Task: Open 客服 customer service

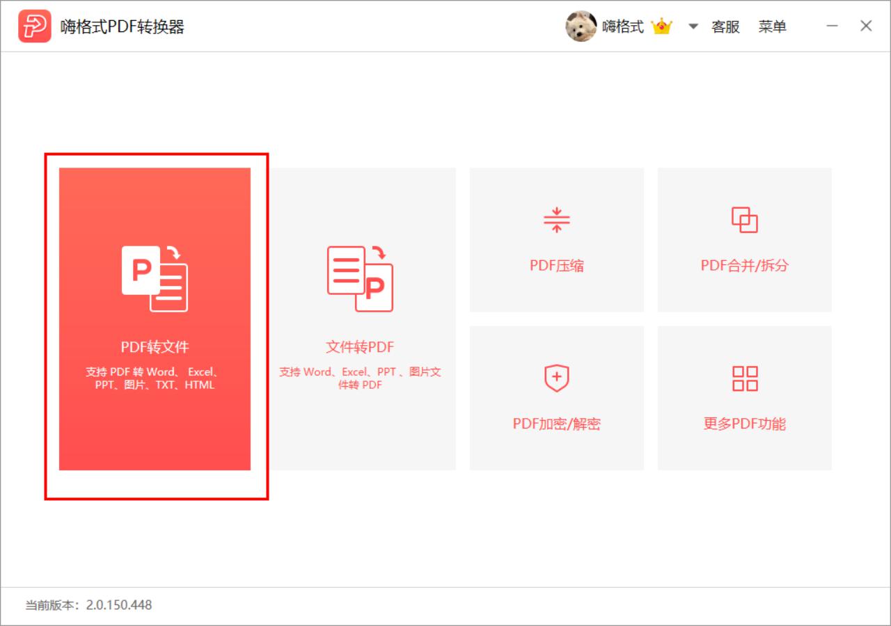Action: click(725, 26)
